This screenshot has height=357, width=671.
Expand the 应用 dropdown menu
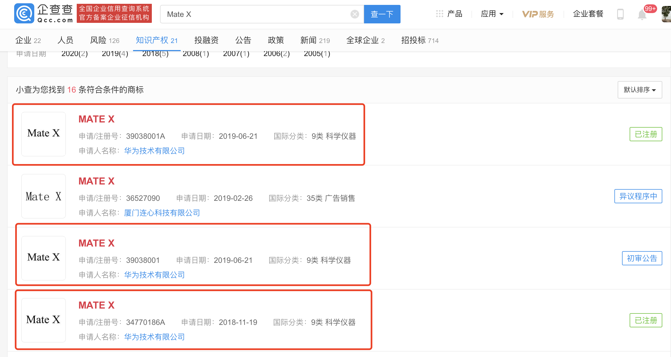pyautogui.click(x=492, y=14)
